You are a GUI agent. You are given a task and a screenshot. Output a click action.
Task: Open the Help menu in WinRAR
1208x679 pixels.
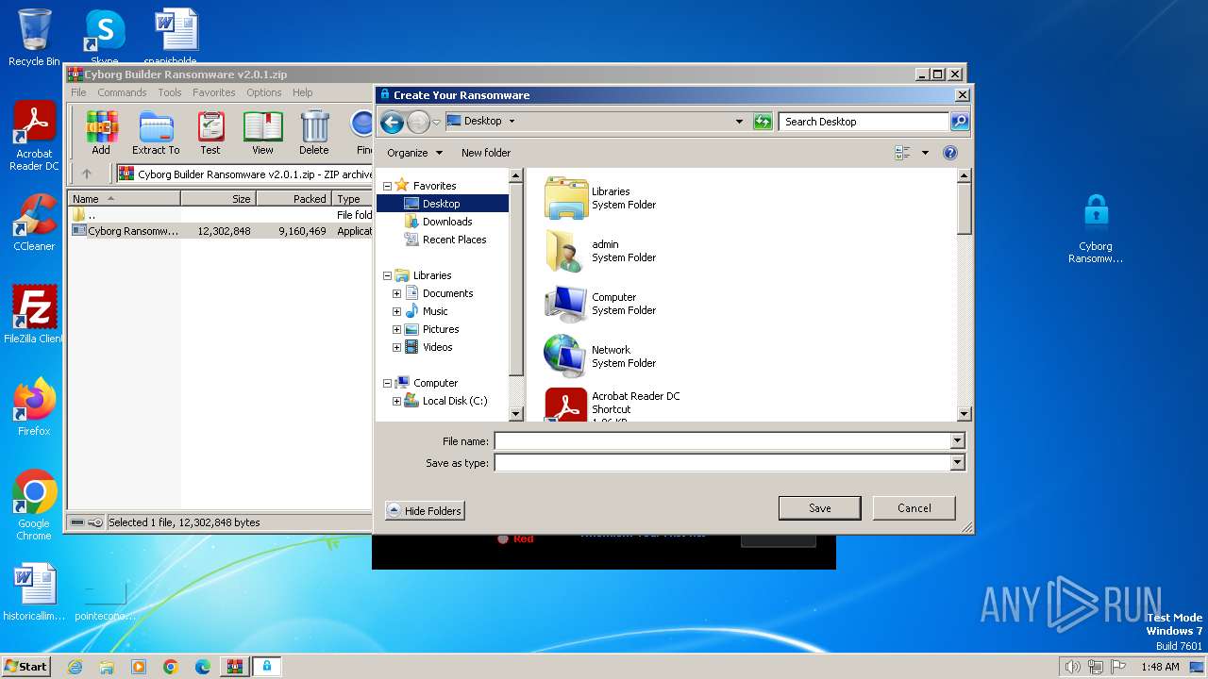[x=302, y=92]
